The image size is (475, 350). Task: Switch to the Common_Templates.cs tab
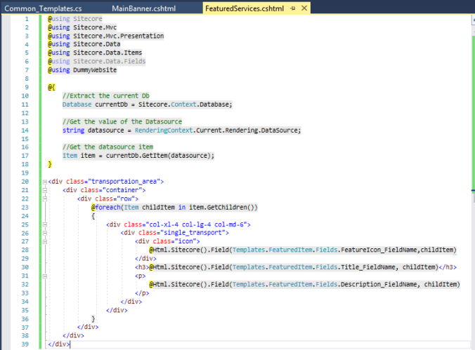pyautogui.click(x=44, y=8)
